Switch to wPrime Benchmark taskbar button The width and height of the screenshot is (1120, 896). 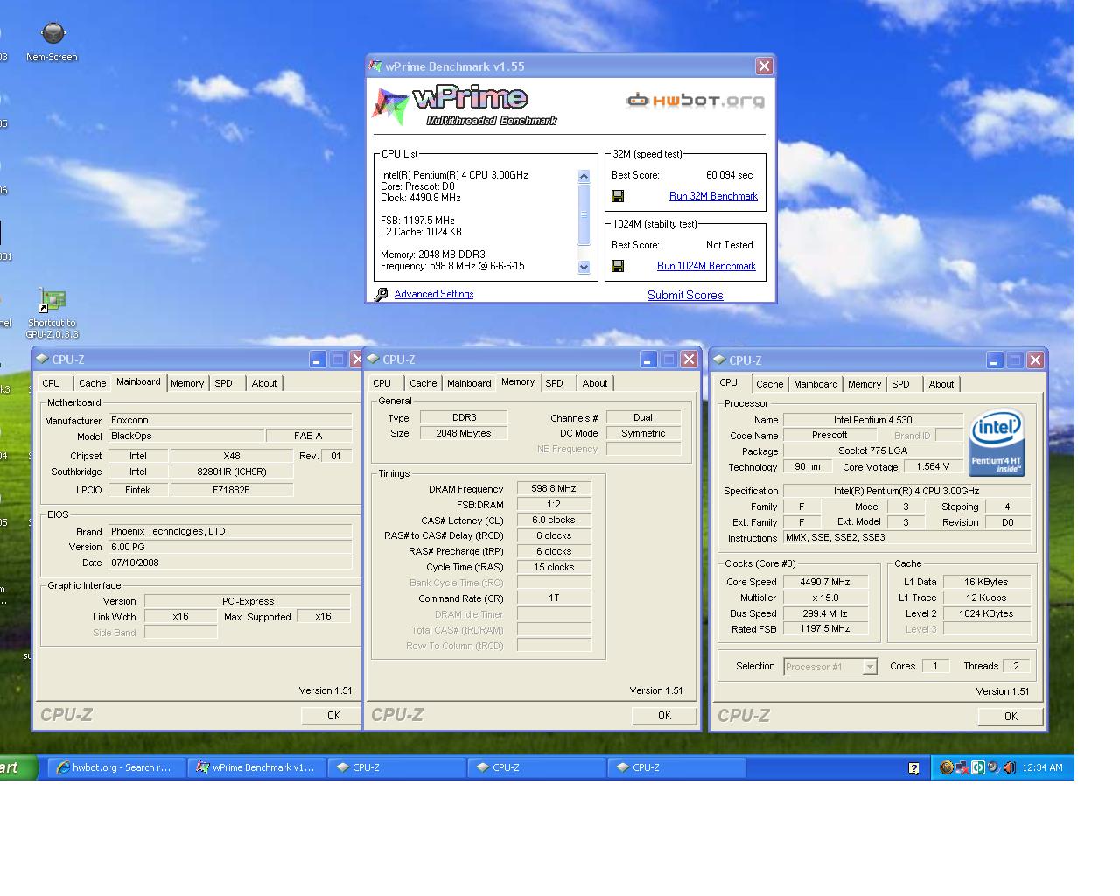[257, 767]
